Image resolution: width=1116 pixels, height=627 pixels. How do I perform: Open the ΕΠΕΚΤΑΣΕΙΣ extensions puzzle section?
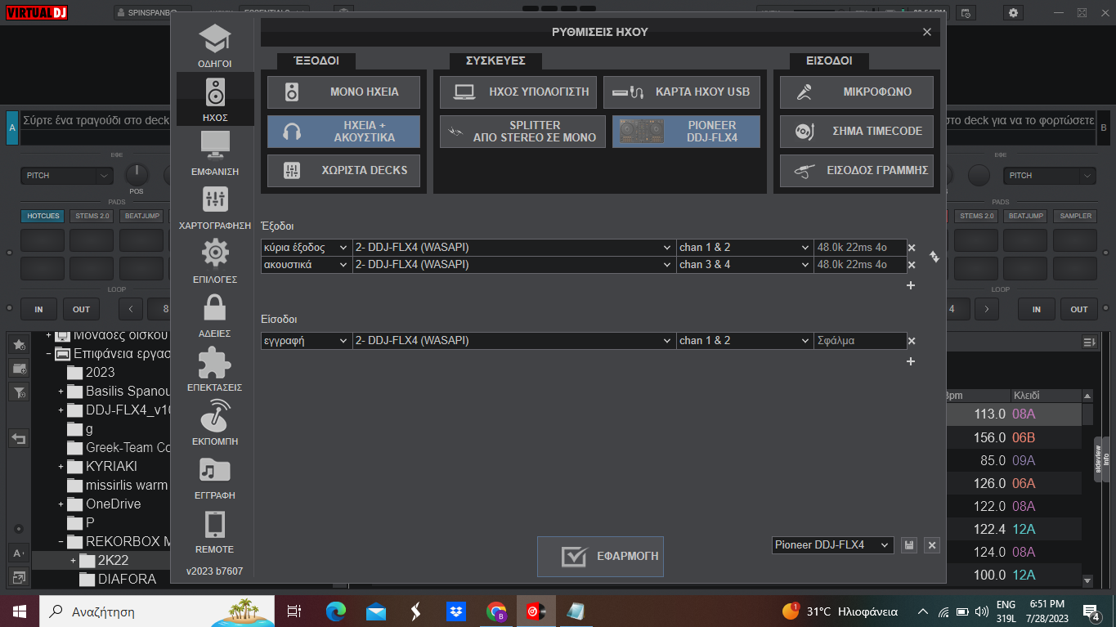(x=215, y=369)
